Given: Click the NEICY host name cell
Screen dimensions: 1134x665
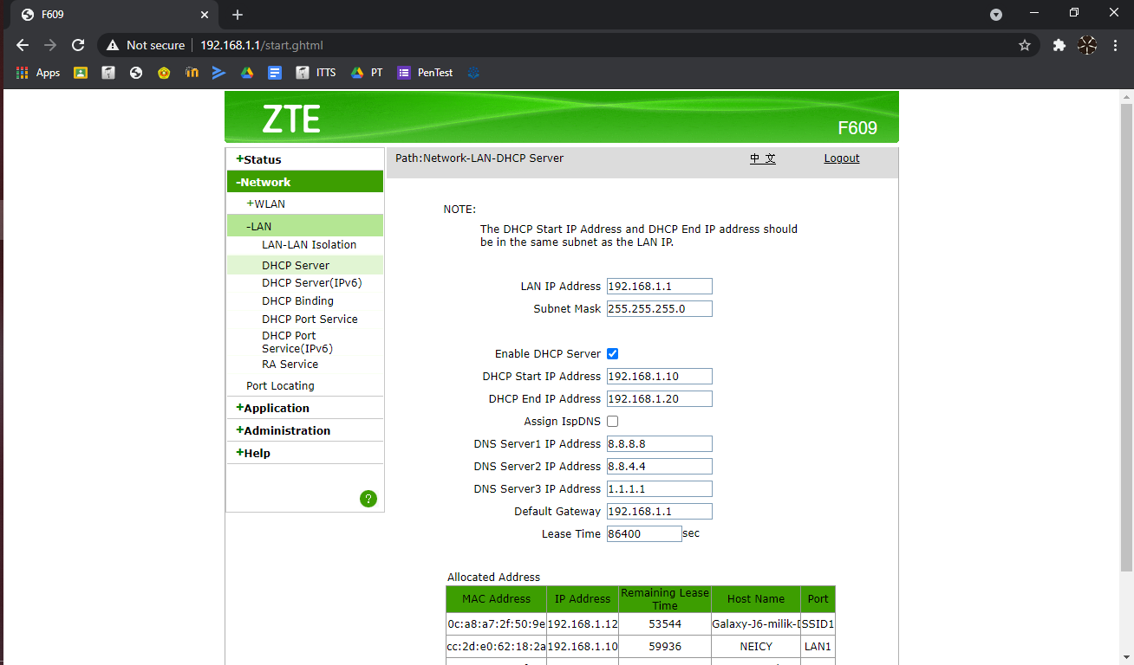Looking at the screenshot, I should pyautogui.click(x=756, y=647).
